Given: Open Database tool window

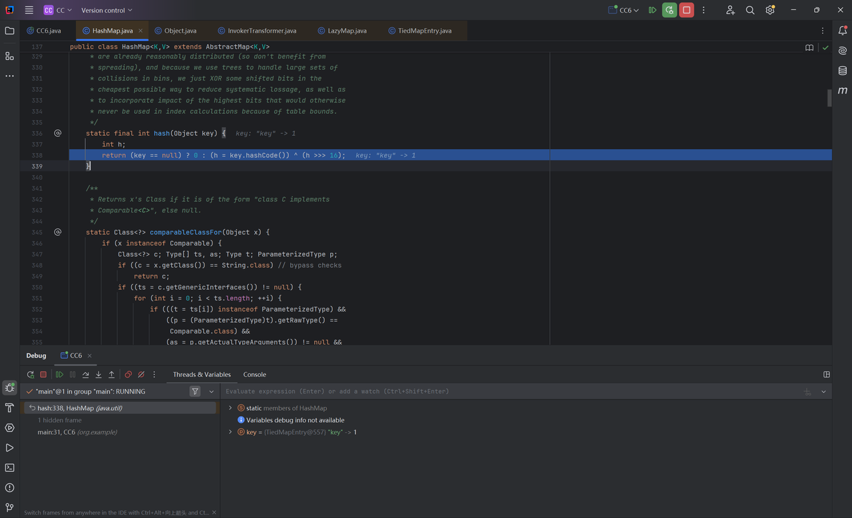Looking at the screenshot, I should tap(843, 71).
